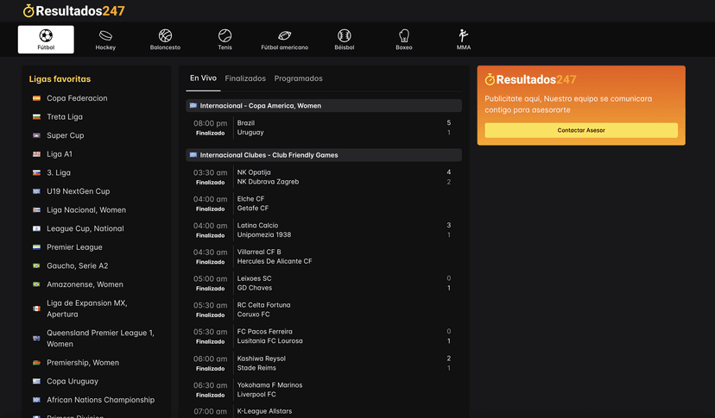Viewport: 715px width, 418px height.
Task: Open Amazonense, Women league
Action: pyautogui.click(x=85, y=284)
